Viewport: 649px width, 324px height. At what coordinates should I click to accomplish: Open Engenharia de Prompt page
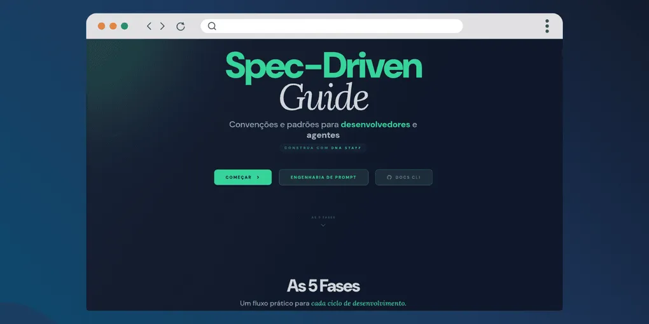(x=324, y=177)
